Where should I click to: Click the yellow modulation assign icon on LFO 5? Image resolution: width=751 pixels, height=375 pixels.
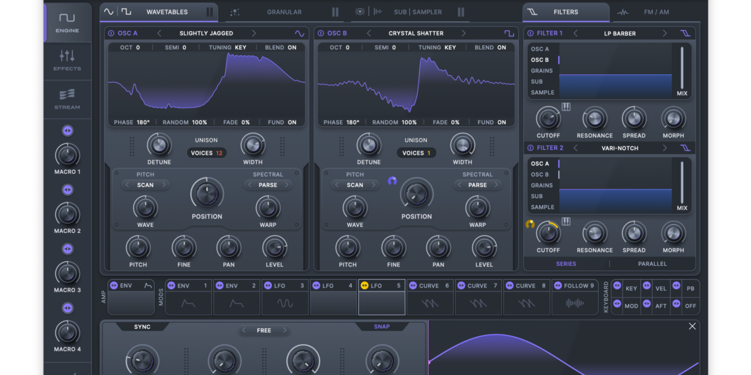pyautogui.click(x=364, y=286)
